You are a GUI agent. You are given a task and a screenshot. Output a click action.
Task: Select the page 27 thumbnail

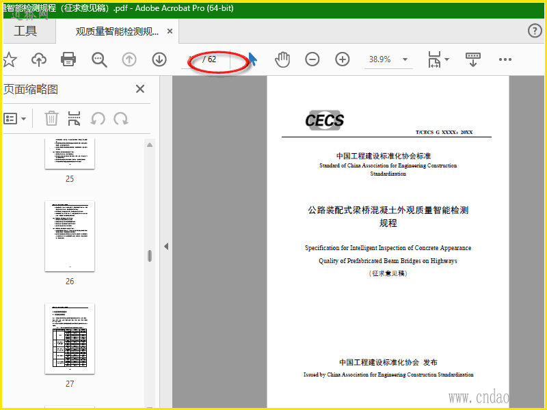tap(70, 338)
